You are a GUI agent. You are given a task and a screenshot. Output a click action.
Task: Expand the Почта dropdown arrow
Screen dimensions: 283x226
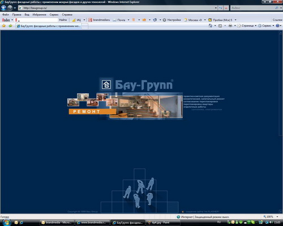point(128,20)
